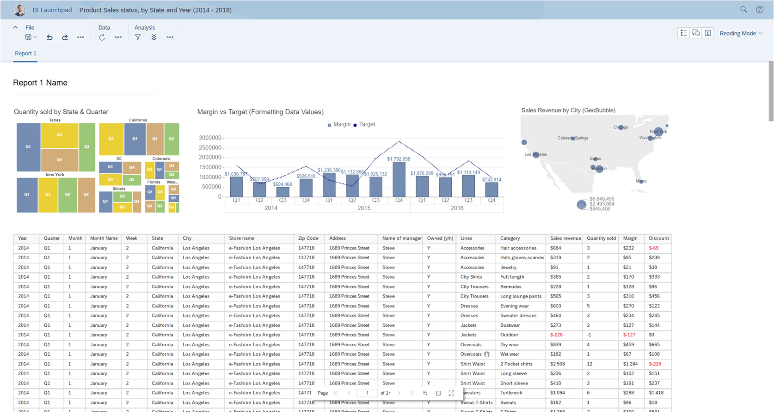Open the search magnifier in header
Viewport: 774px width, 415px height.
pyautogui.click(x=743, y=9)
